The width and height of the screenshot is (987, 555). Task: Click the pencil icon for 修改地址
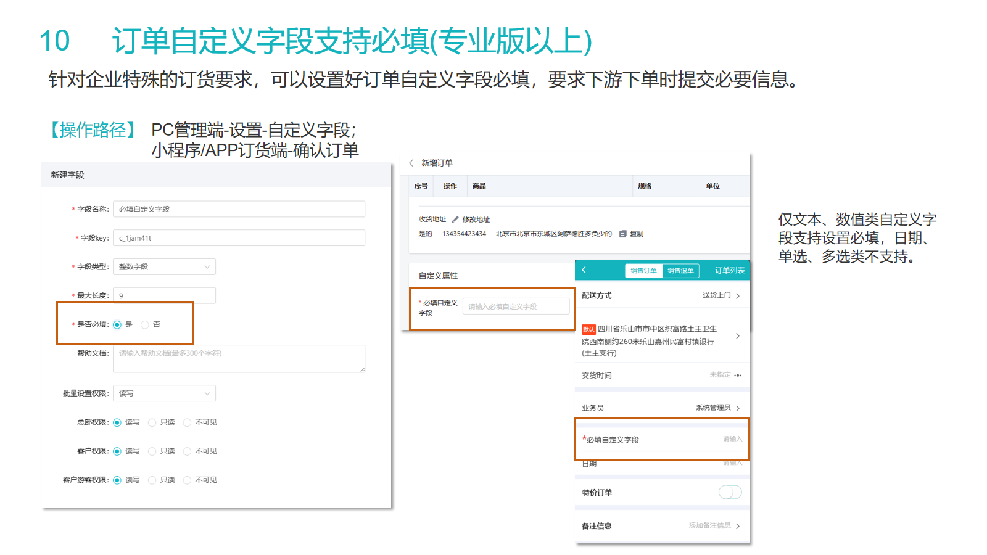coord(455,220)
